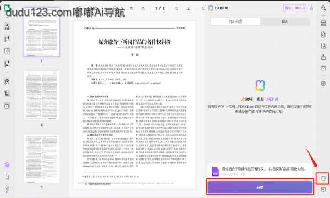
Task: Click the OCR recognize text icon
Action: (323, 23)
